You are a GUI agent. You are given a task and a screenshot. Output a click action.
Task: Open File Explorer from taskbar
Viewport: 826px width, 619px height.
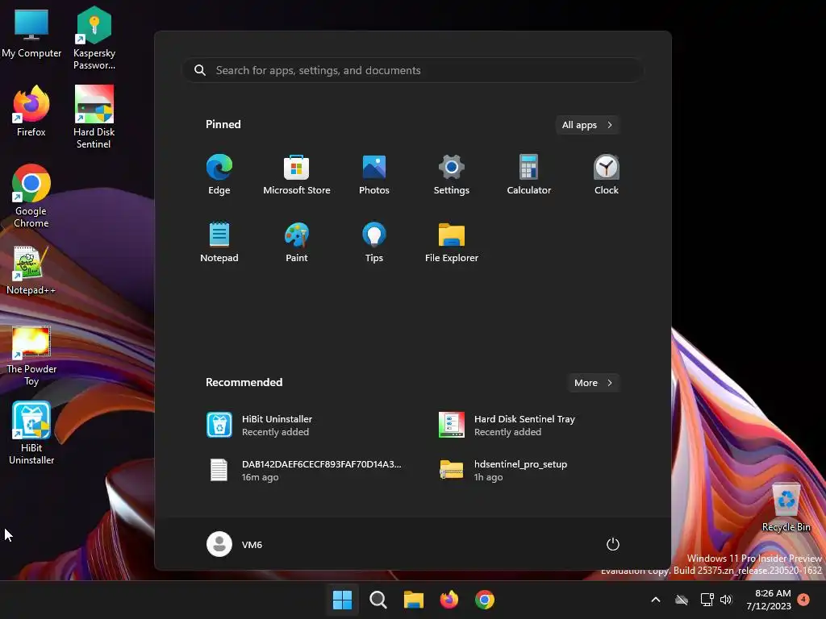pyautogui.click(x=414, y=600)
